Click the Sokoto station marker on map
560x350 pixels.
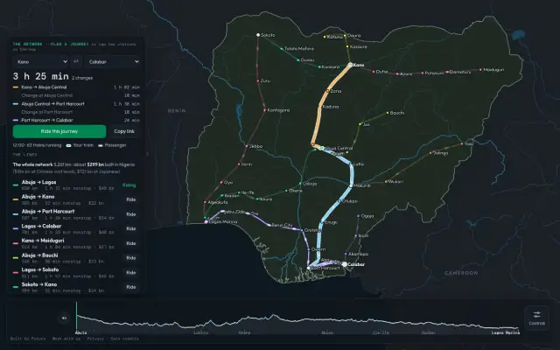point(258,35)
